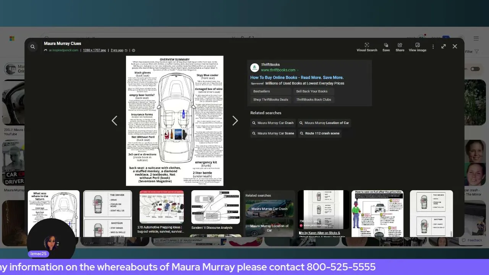Open the 'The Driver' car roles thumbnail in the middle of the strip
The width and height of the screenshot is (489, 275).
pos(108,214)
